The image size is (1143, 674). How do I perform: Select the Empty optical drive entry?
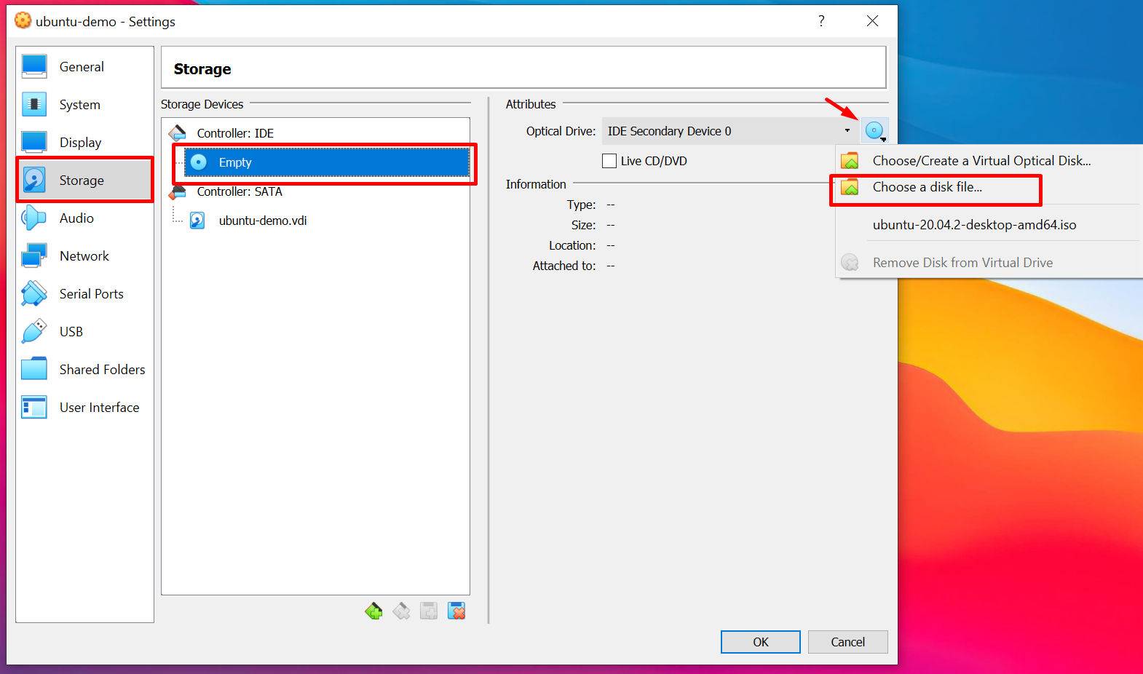(x=327, y=162)
